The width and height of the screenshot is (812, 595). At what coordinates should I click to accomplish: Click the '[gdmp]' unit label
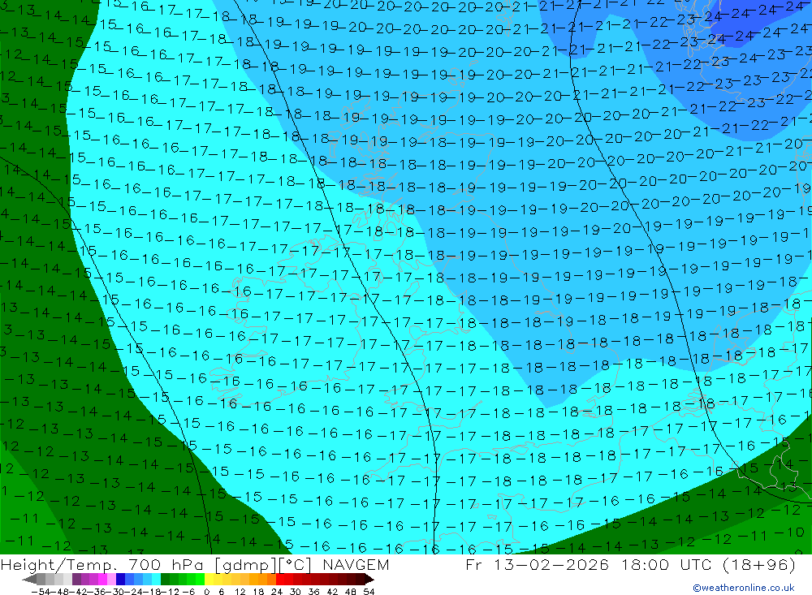(245, 565)
